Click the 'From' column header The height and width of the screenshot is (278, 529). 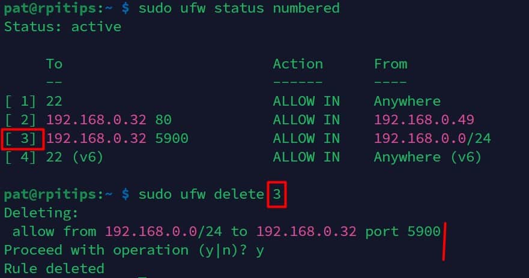391,64
